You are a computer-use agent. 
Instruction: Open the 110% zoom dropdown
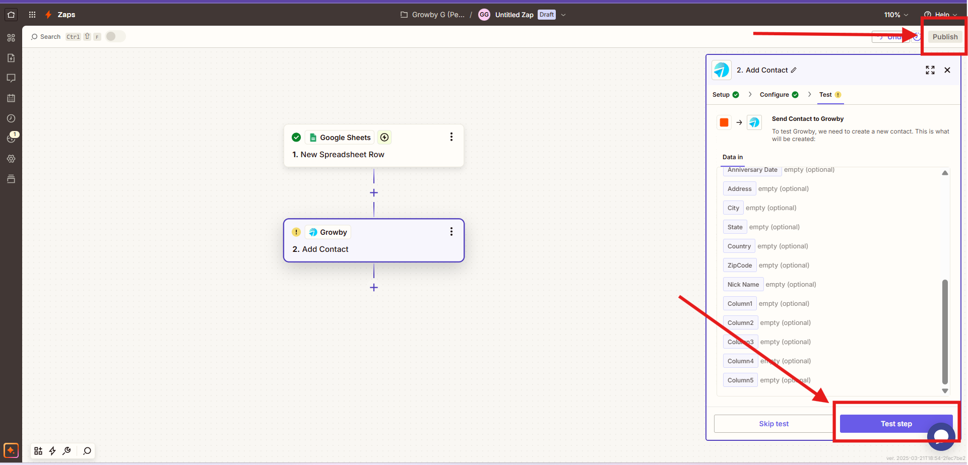pos(896,15)
